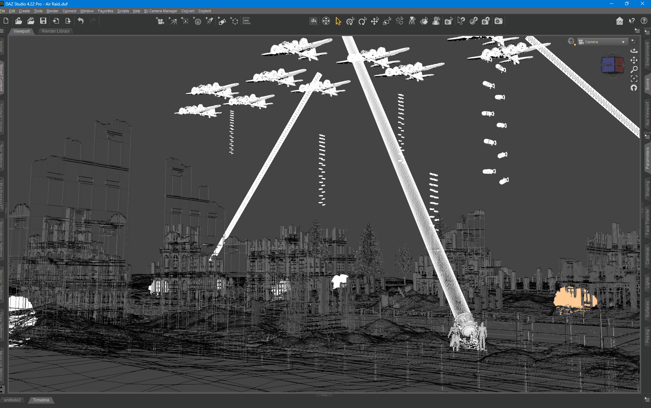Expand the pane options menu left of Viewport tab
Screen dimensions: 651x408
pyautogui.click(x=2, y=31)
